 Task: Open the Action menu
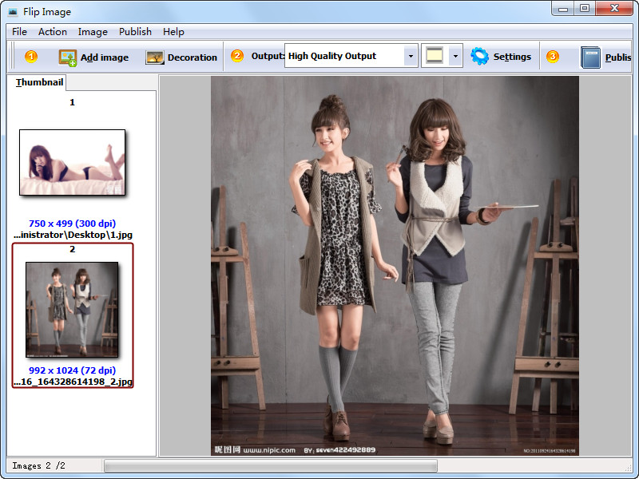pyautogui.click(x=53, y=32)
